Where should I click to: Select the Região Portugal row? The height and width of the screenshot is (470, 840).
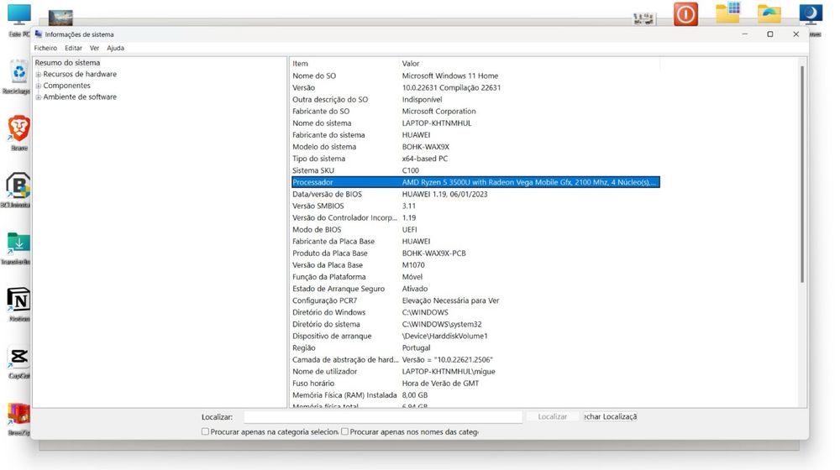475,348
